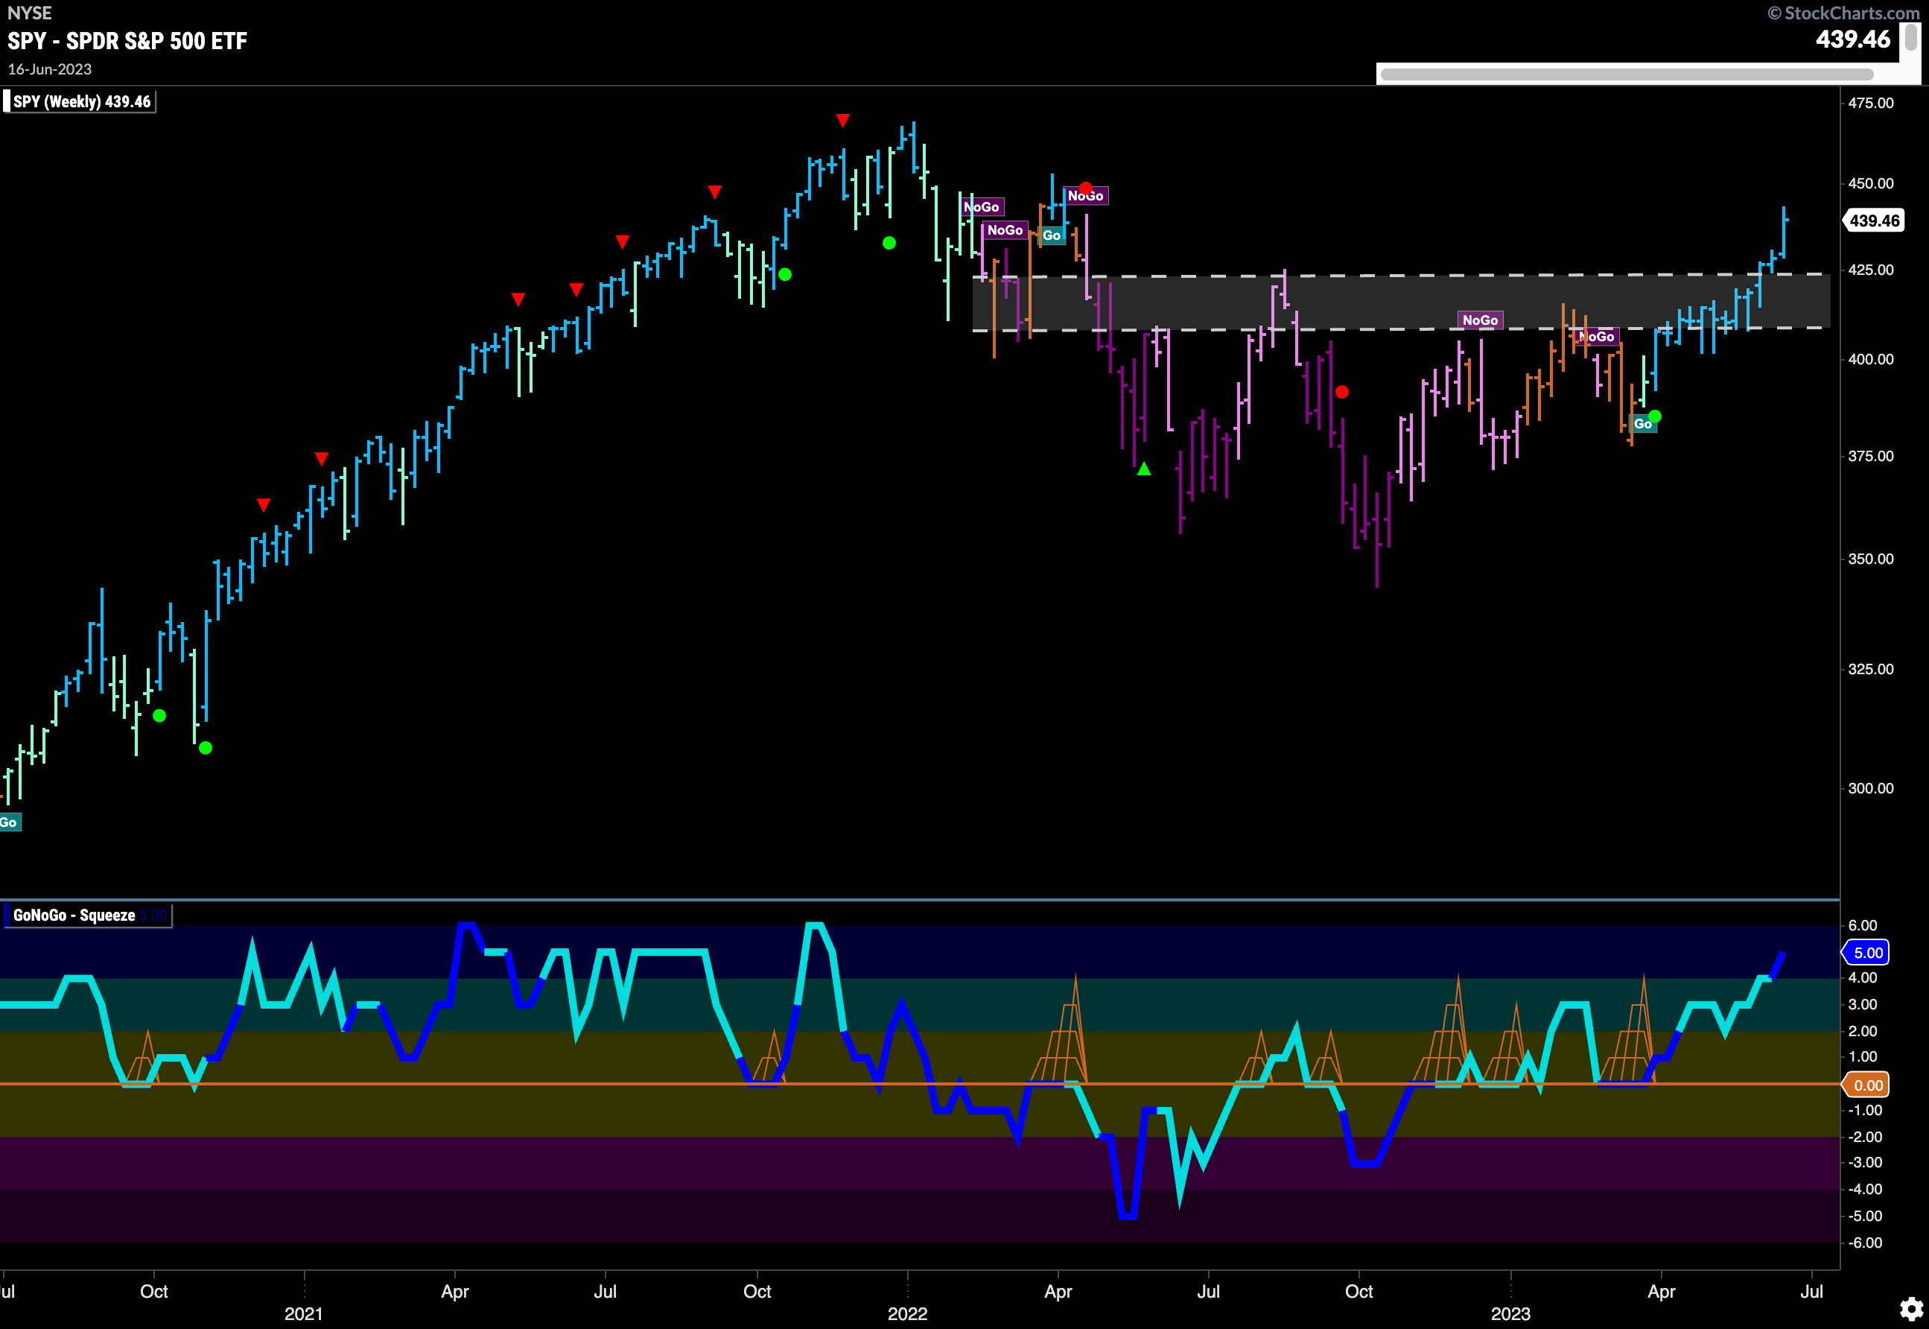Screen dimensions: 1929x1329
Task: Click the red dot marker near the October 2022 low
Action: [1341, 392]
